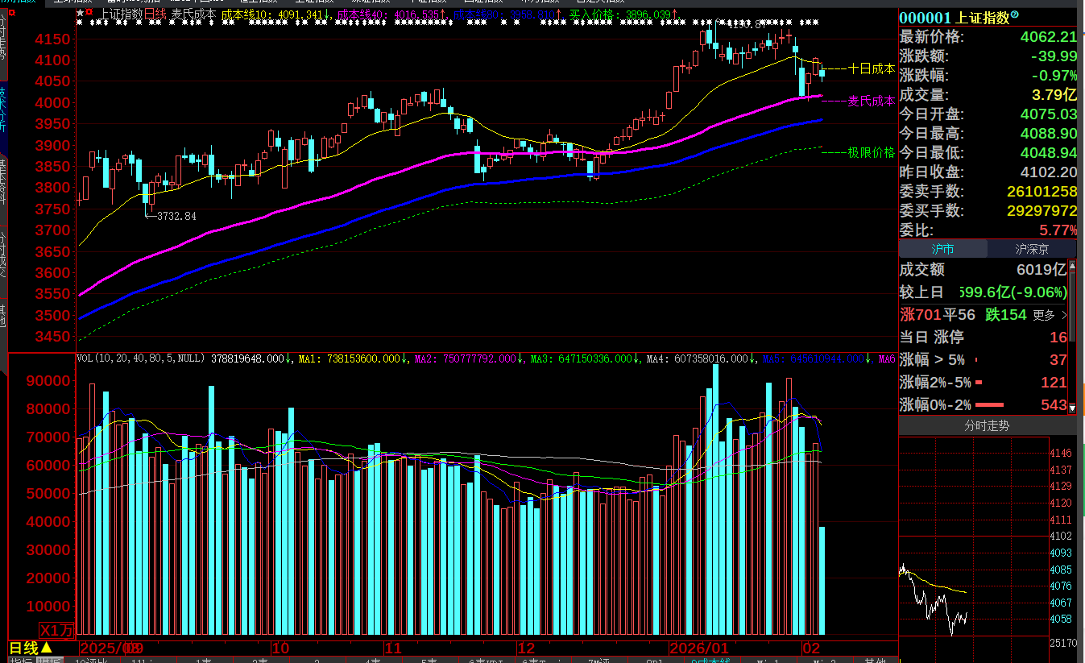Click the 麦氏成本 line label

(x=872, y=102)
